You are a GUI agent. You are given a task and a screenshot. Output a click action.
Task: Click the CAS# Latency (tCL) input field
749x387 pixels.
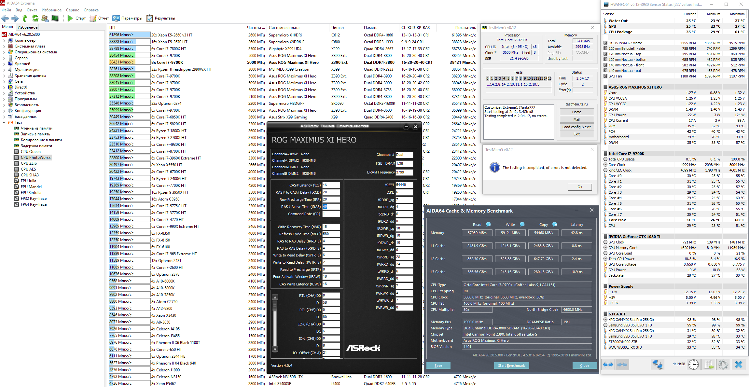tap(331, 185)
